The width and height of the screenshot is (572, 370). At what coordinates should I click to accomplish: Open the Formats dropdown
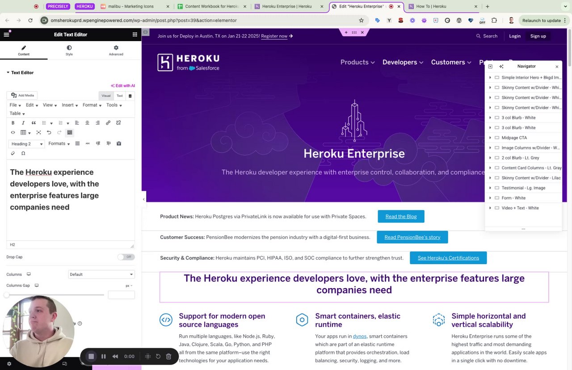point(59,143)
